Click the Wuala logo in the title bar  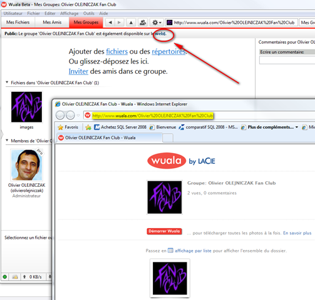click(x=4, y=4)
